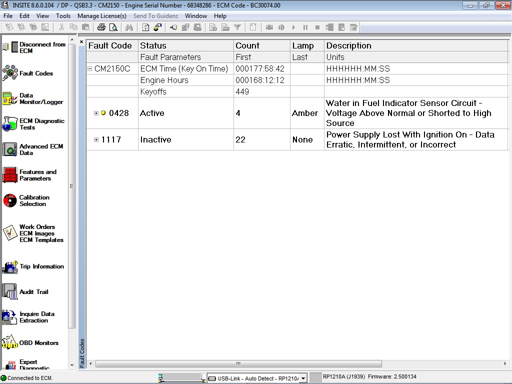Image resolution: width=512 pixels, height=384 pixels.
Task: Open the print preview
Action: pos(113,27)
